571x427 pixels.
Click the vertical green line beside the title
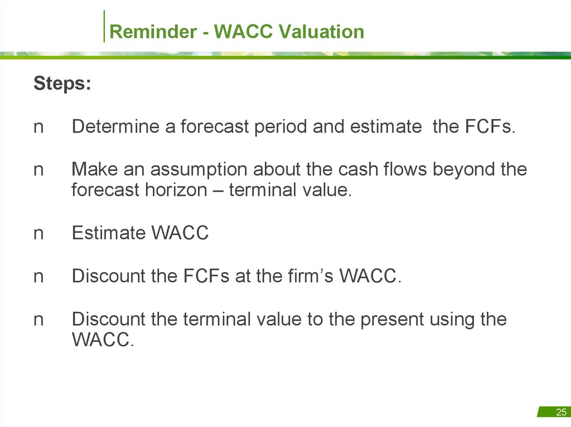pos(104,26)
